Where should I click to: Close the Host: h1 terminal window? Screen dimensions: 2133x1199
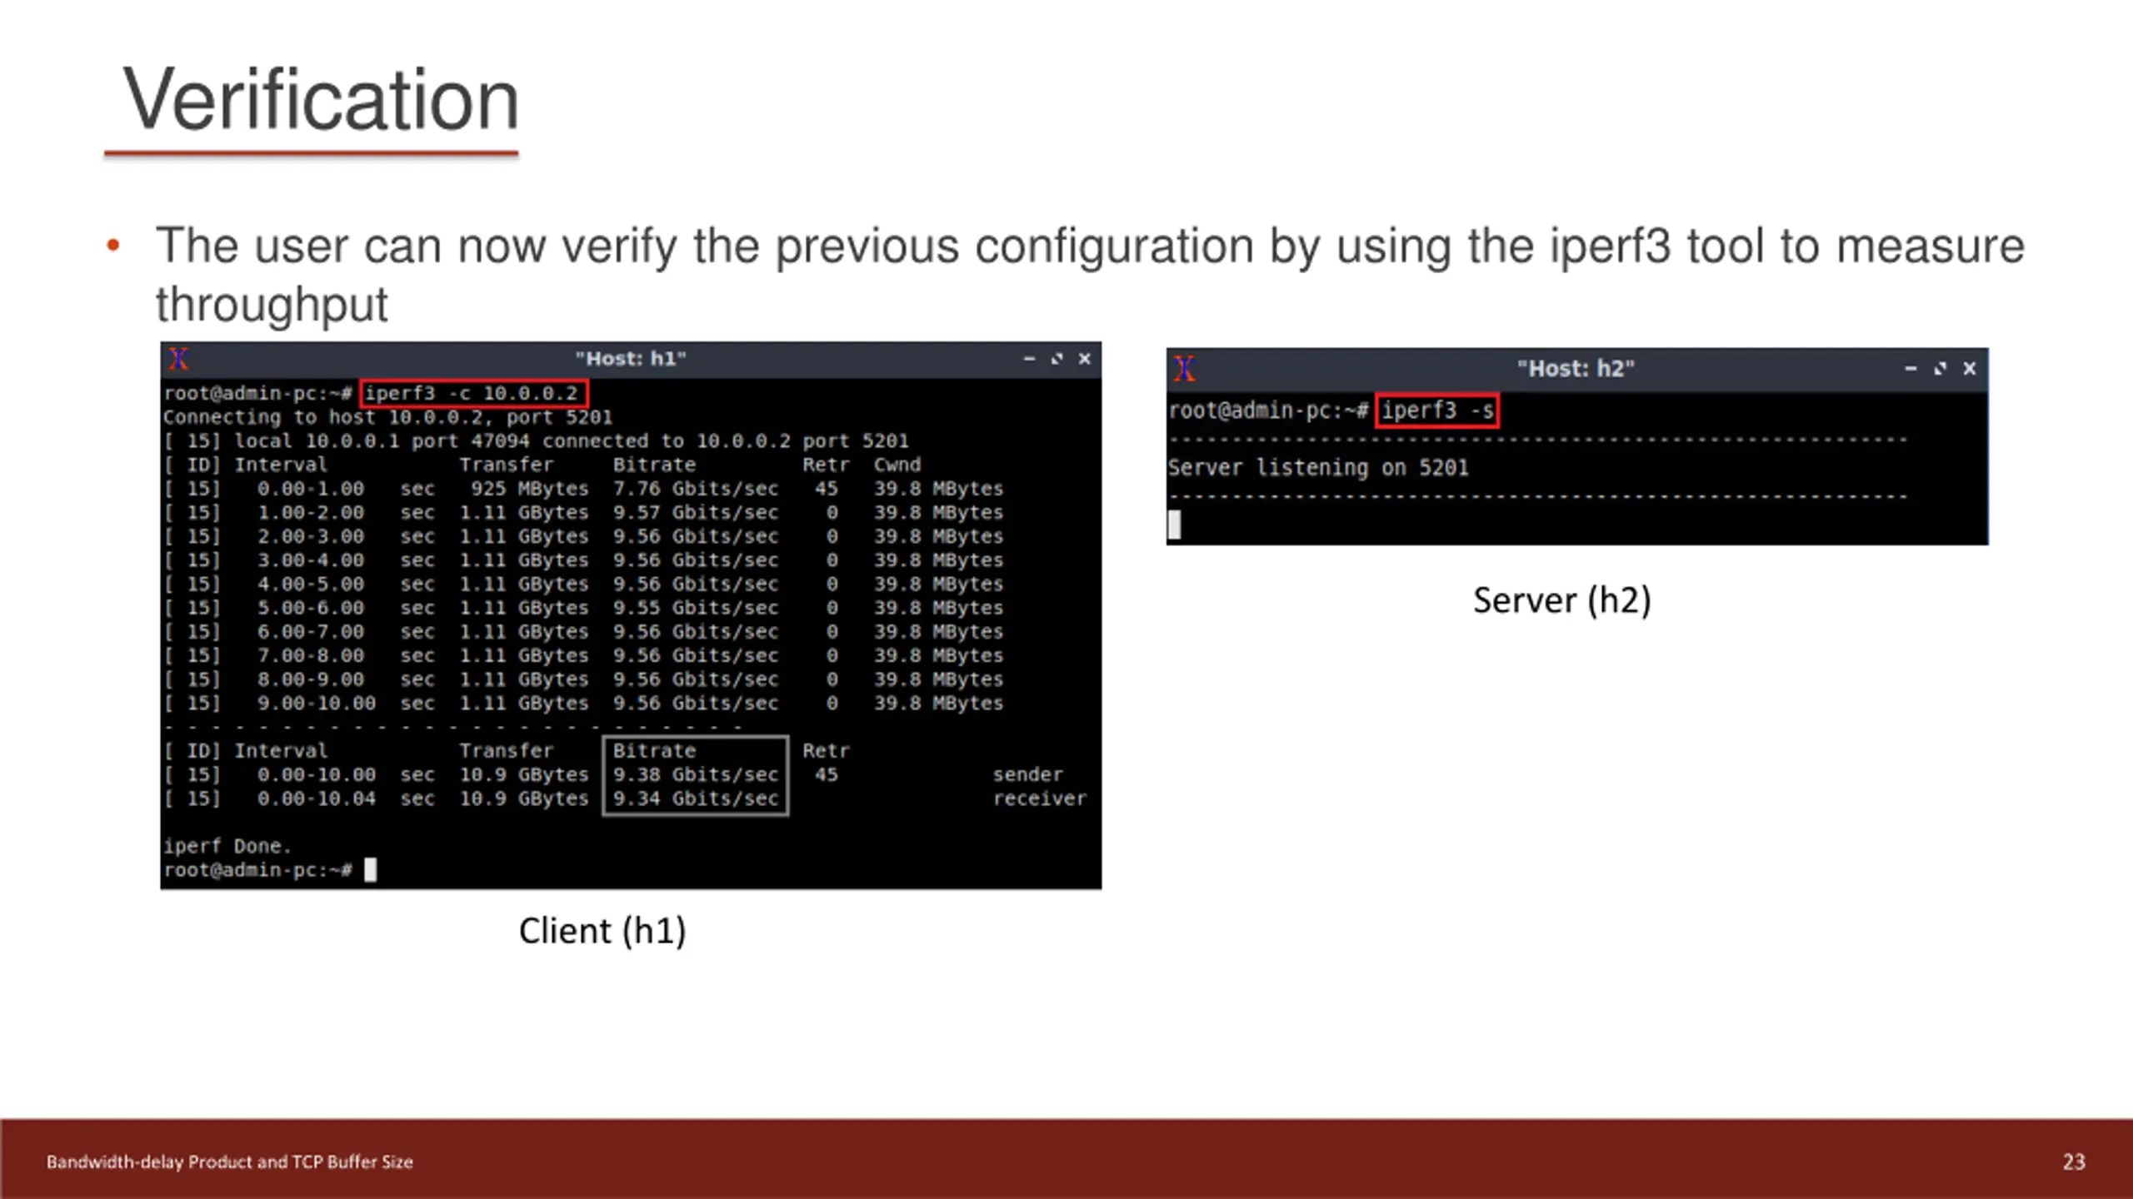(x=1084, y=359)
